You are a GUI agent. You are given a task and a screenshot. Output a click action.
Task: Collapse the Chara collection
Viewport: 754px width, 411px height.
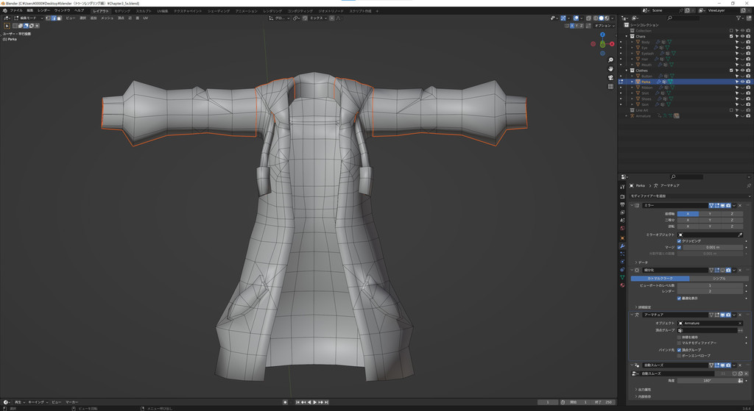point(627,36)
